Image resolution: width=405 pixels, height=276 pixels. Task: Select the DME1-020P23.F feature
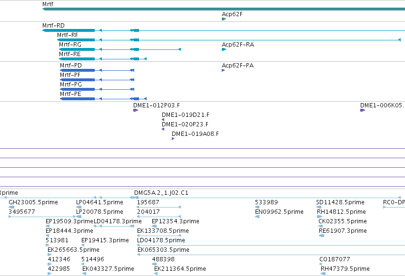pos(163,129)
